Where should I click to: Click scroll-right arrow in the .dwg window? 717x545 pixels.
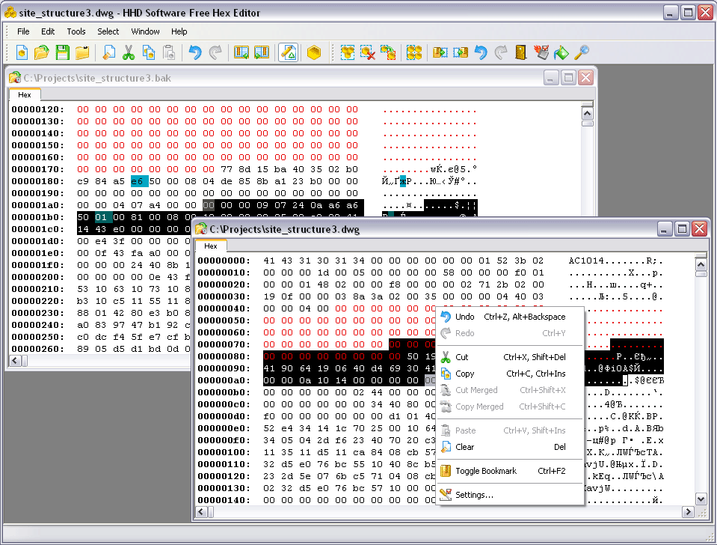click(688, 512)
